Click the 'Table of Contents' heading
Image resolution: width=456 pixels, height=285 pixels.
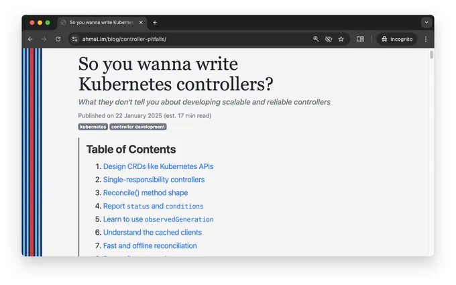click(x=131, y=149)
